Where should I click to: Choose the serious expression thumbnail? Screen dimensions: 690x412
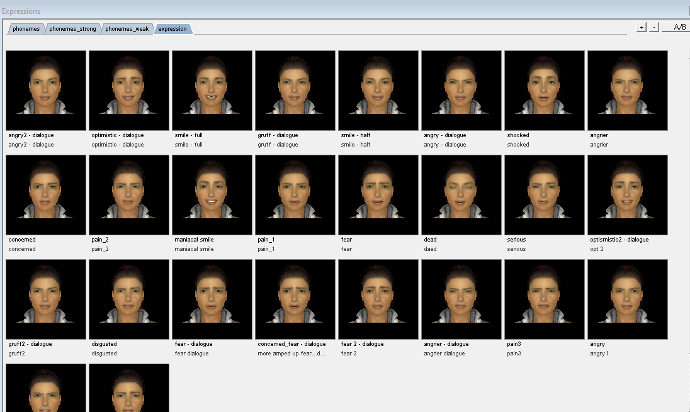point(545,195)
